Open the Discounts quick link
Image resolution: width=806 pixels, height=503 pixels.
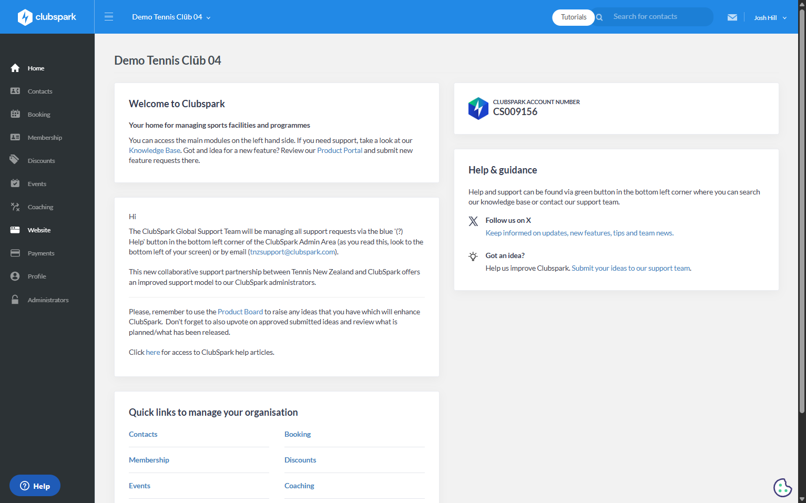pos(300,460)
